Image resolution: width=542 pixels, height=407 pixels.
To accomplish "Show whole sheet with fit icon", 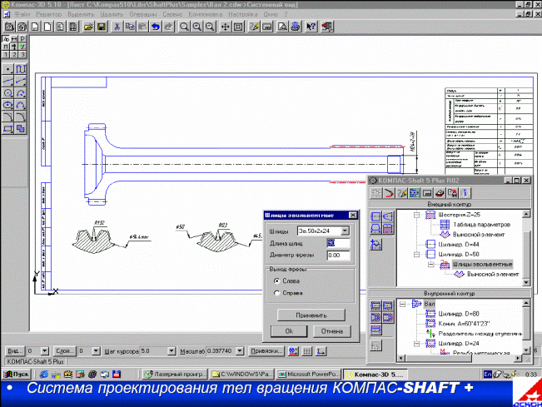I will [238, 27].
